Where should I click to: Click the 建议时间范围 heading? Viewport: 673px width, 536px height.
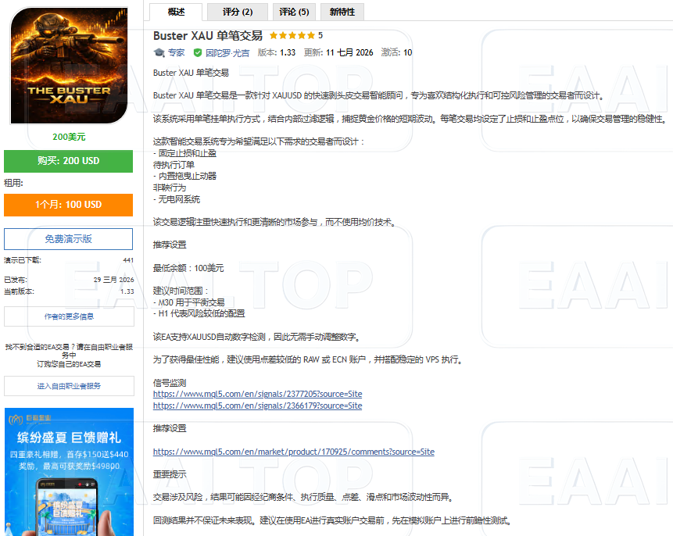(x=181, y=291)
